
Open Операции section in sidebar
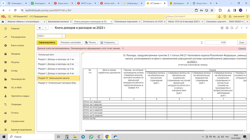(x=16, y=104)
